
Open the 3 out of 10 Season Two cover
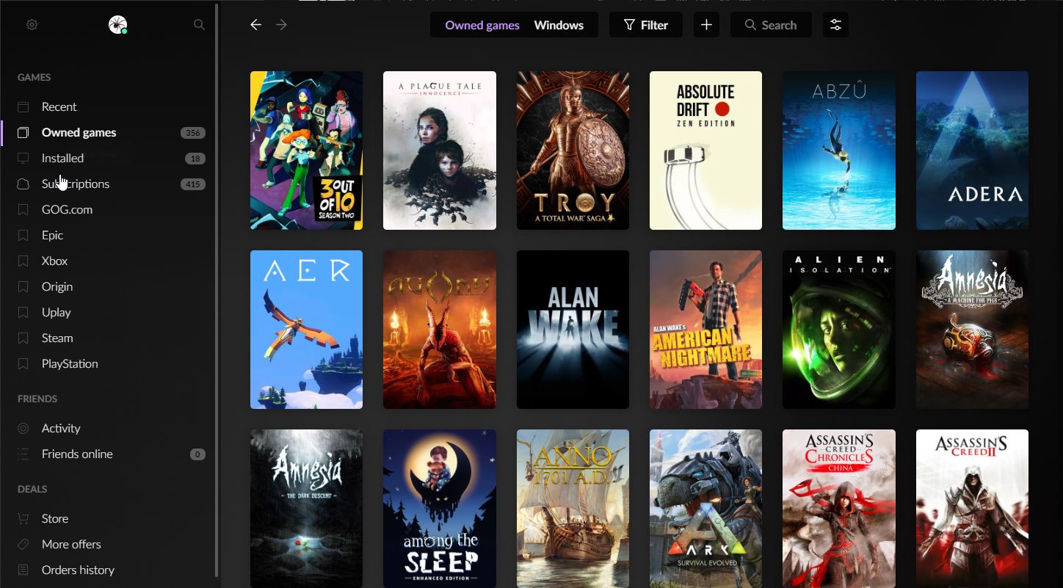point(306,150)
